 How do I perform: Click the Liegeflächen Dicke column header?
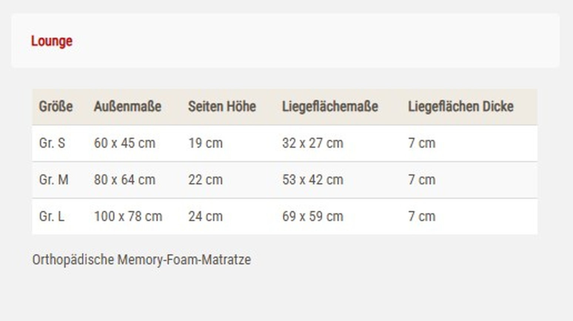click(461, 107)
